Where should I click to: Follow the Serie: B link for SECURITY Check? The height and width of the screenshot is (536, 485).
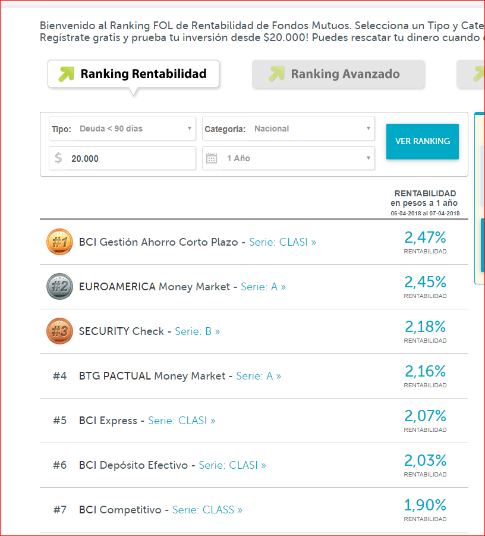[x=197, y=331]
